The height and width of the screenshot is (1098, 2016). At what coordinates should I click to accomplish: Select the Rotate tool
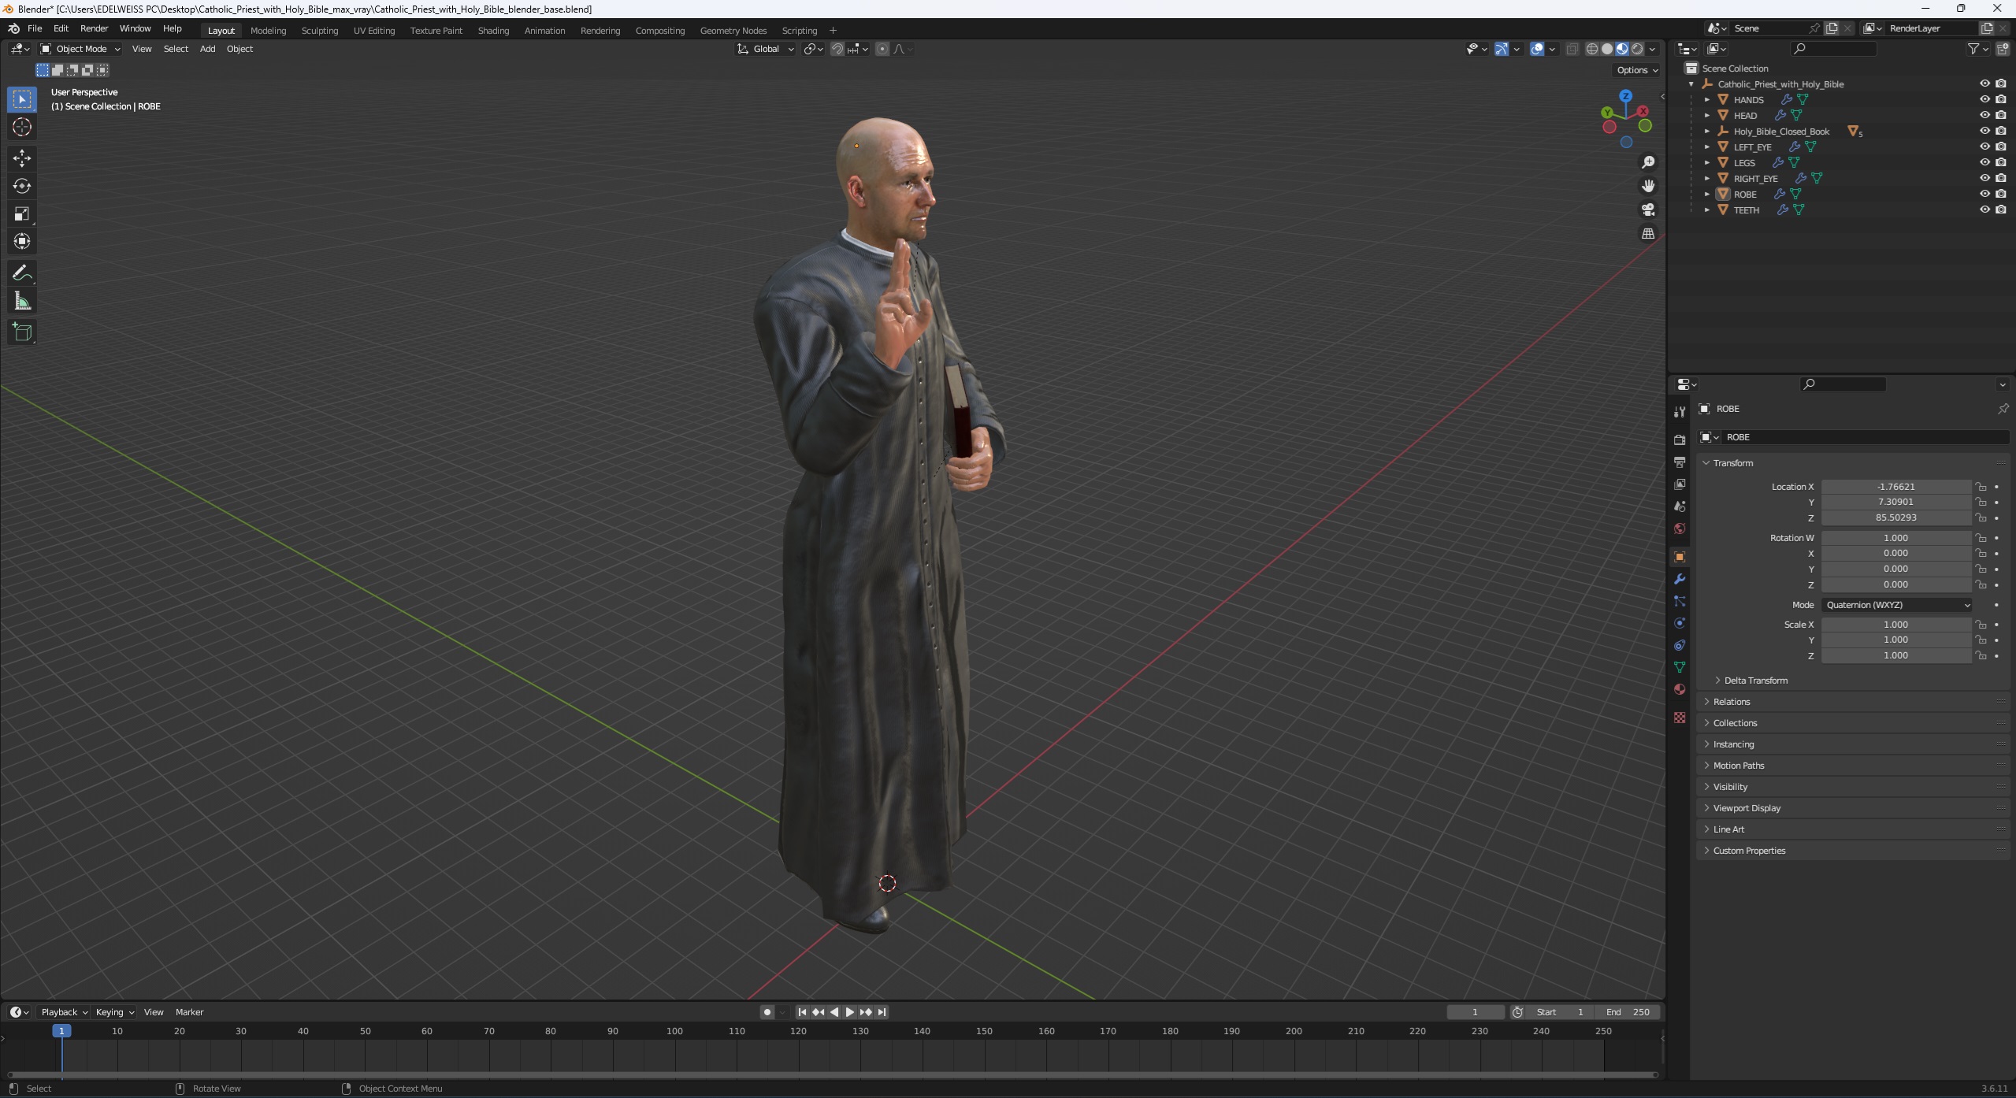(22, 186)
